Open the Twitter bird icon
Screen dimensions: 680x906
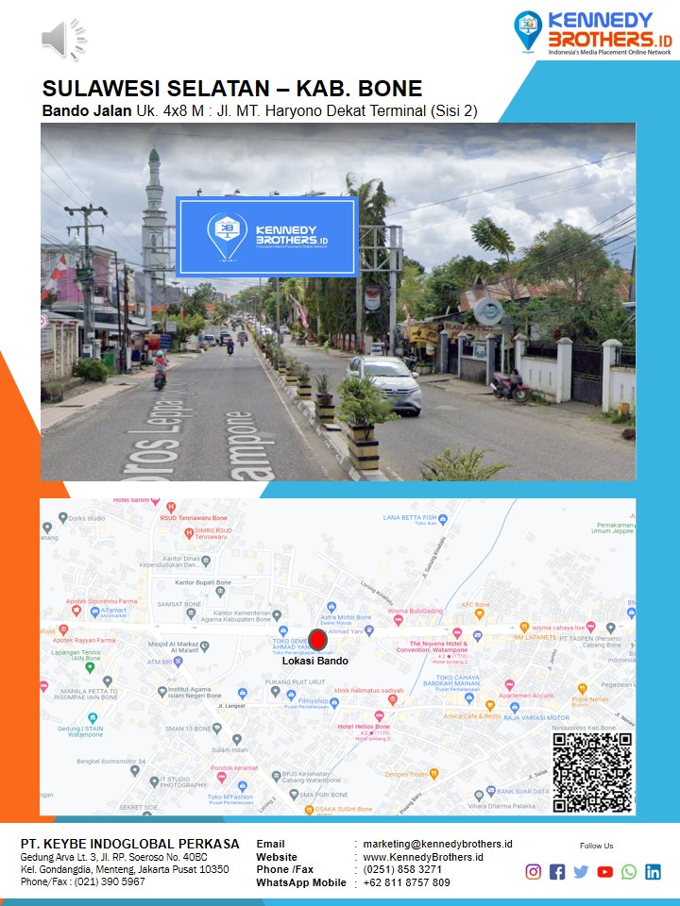point(581,871)
